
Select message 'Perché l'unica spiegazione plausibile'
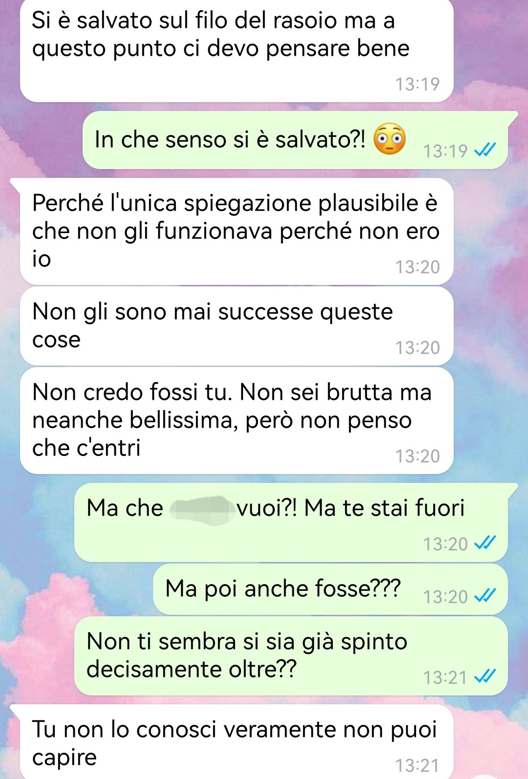point(237,232)
